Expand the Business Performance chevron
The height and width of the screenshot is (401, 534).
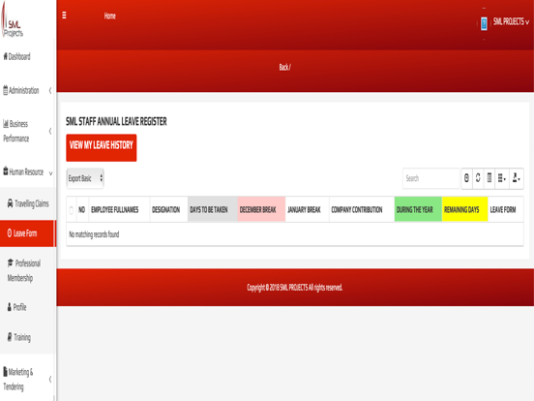point(50,131)
